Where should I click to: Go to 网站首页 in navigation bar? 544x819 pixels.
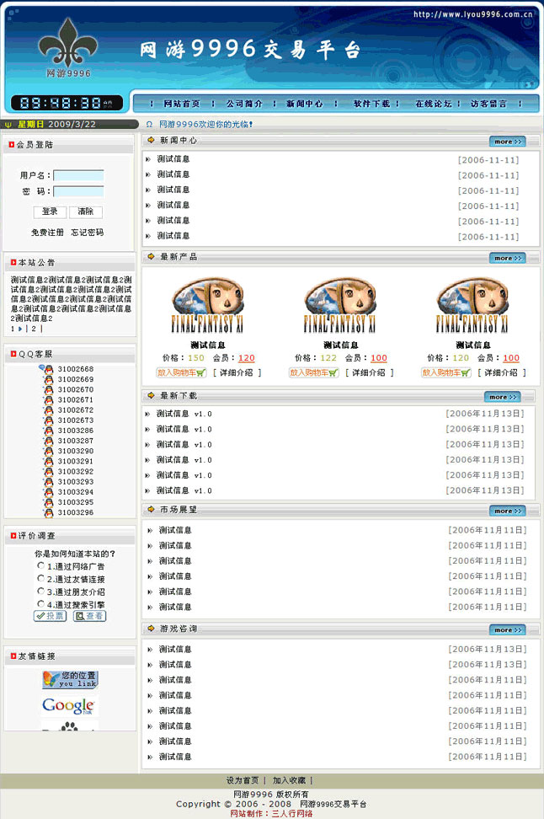pos(182,104)
